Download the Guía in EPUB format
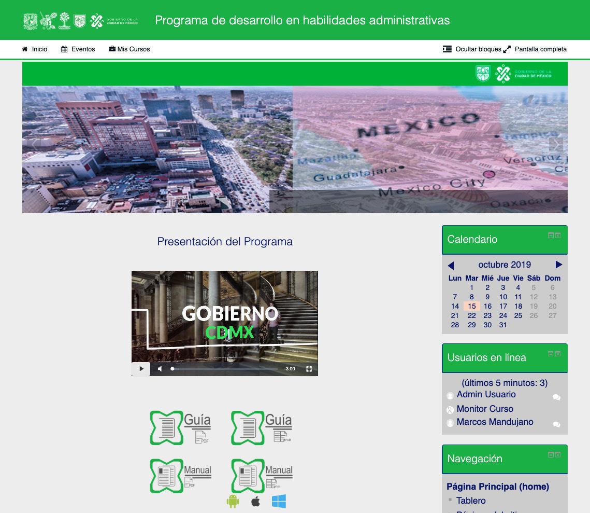590x513 pixels. (x=262, y=428)
